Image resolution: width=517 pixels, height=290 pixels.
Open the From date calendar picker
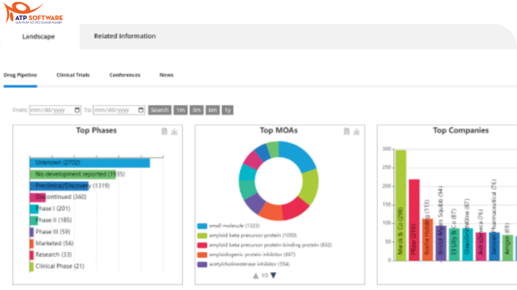[77, 110]
